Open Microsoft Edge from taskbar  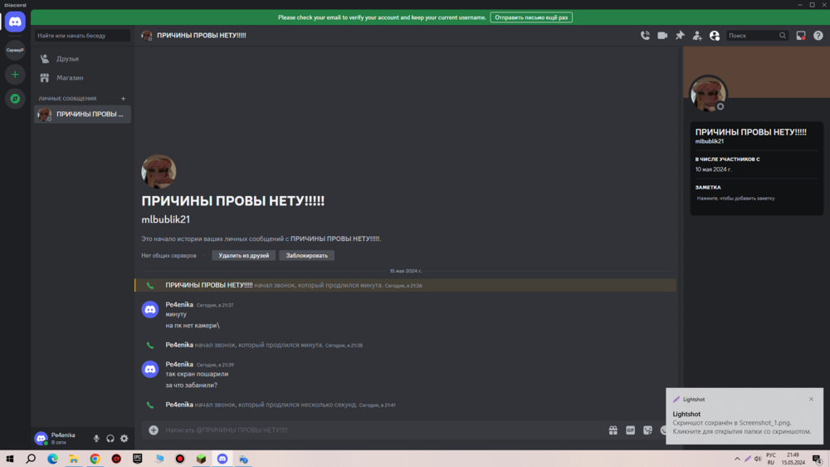tap(52, 459)
